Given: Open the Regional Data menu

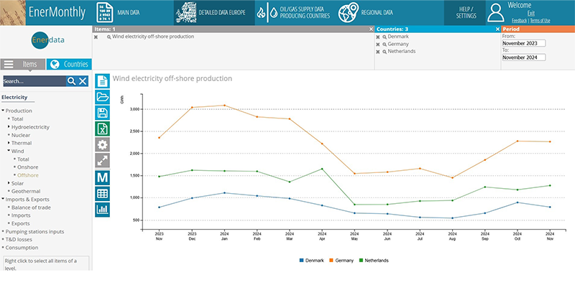Looking at the screenshot, I should tap(366, 12).
